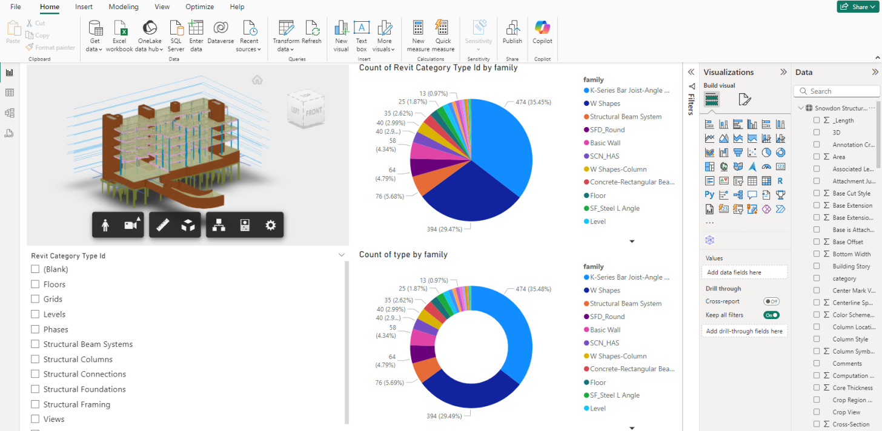Click the search box in Data pane
Screen dimensions: 882x431
(x=837, y=91)
